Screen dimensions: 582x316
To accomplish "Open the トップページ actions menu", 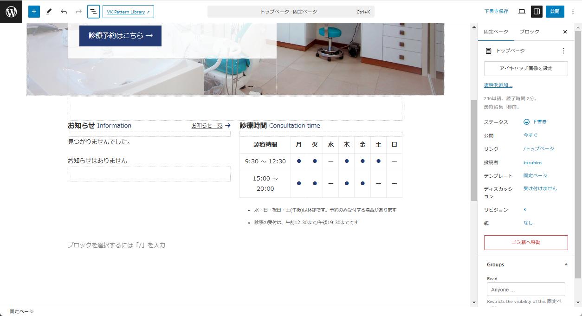I will (x=563, y=51).
